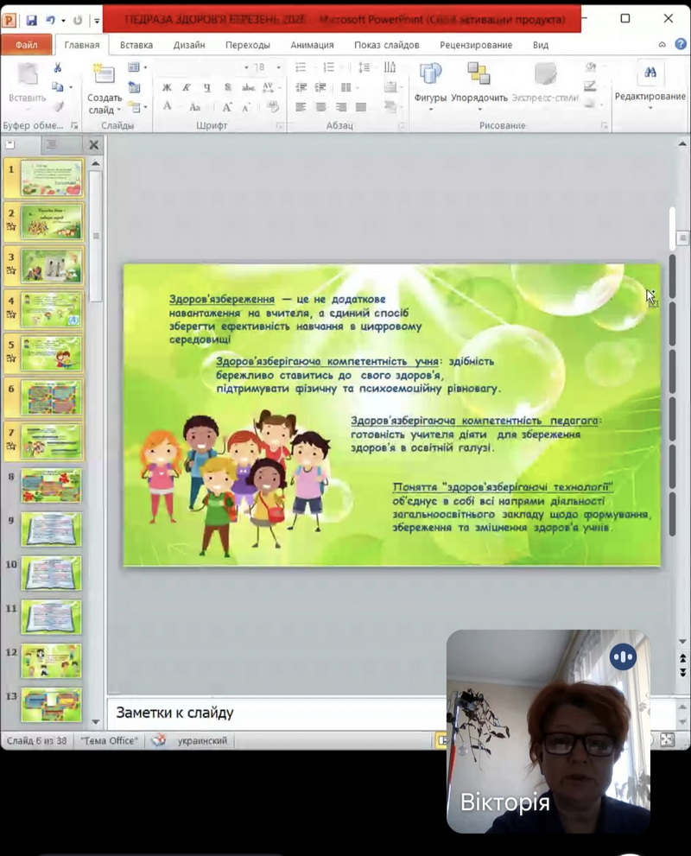Click the slide thumbnail pane vertical scrollbar
This screenshot has width=691, height=856.
pos(95,432)
